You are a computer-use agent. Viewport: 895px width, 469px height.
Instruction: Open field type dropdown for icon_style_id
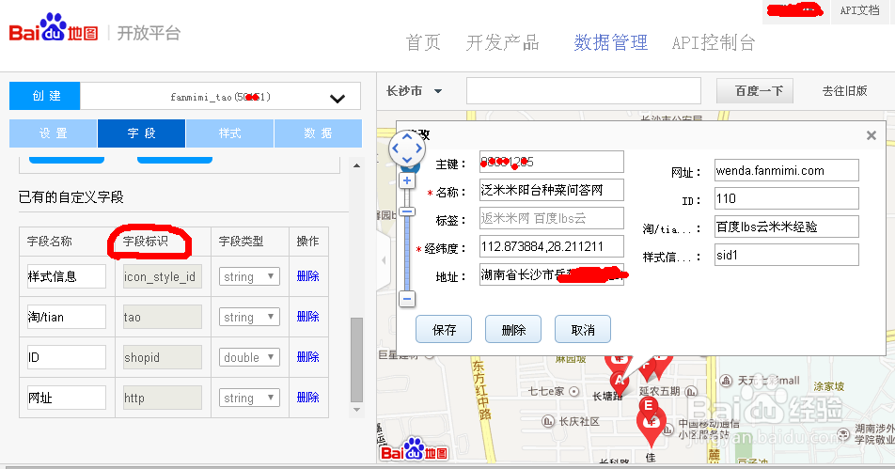tap(249, 276)
